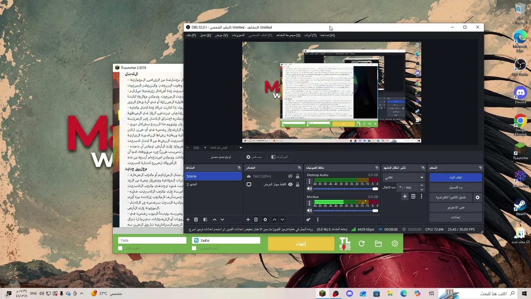This screenshot has height=299, width=531.
Task: Open Mic/Aux three-dot options
Action: tap(309, 203)
